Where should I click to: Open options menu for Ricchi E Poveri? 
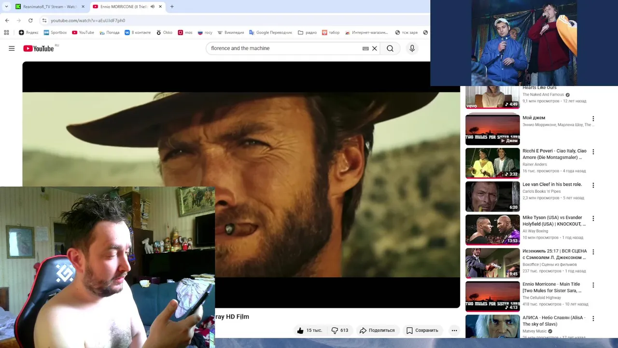(593, 152)
